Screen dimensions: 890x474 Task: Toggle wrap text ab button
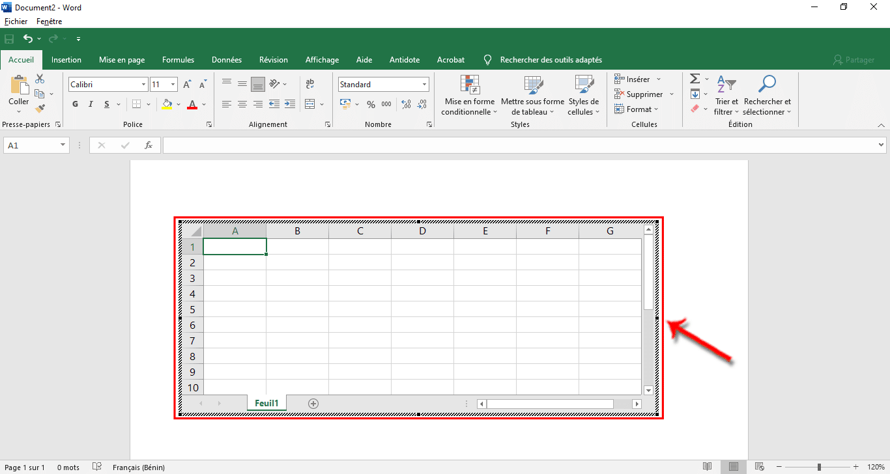coord(310,84)
